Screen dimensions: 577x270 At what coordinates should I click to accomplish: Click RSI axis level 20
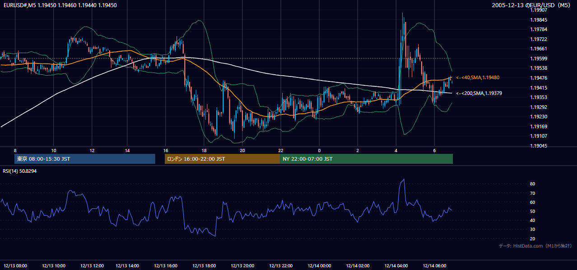click(x=533, y=238)
